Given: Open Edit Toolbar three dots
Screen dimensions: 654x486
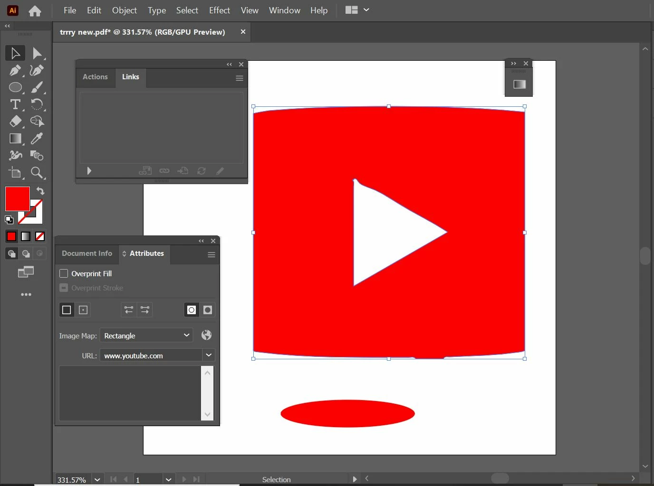Looking at the screenshot, I should point(26,295).
